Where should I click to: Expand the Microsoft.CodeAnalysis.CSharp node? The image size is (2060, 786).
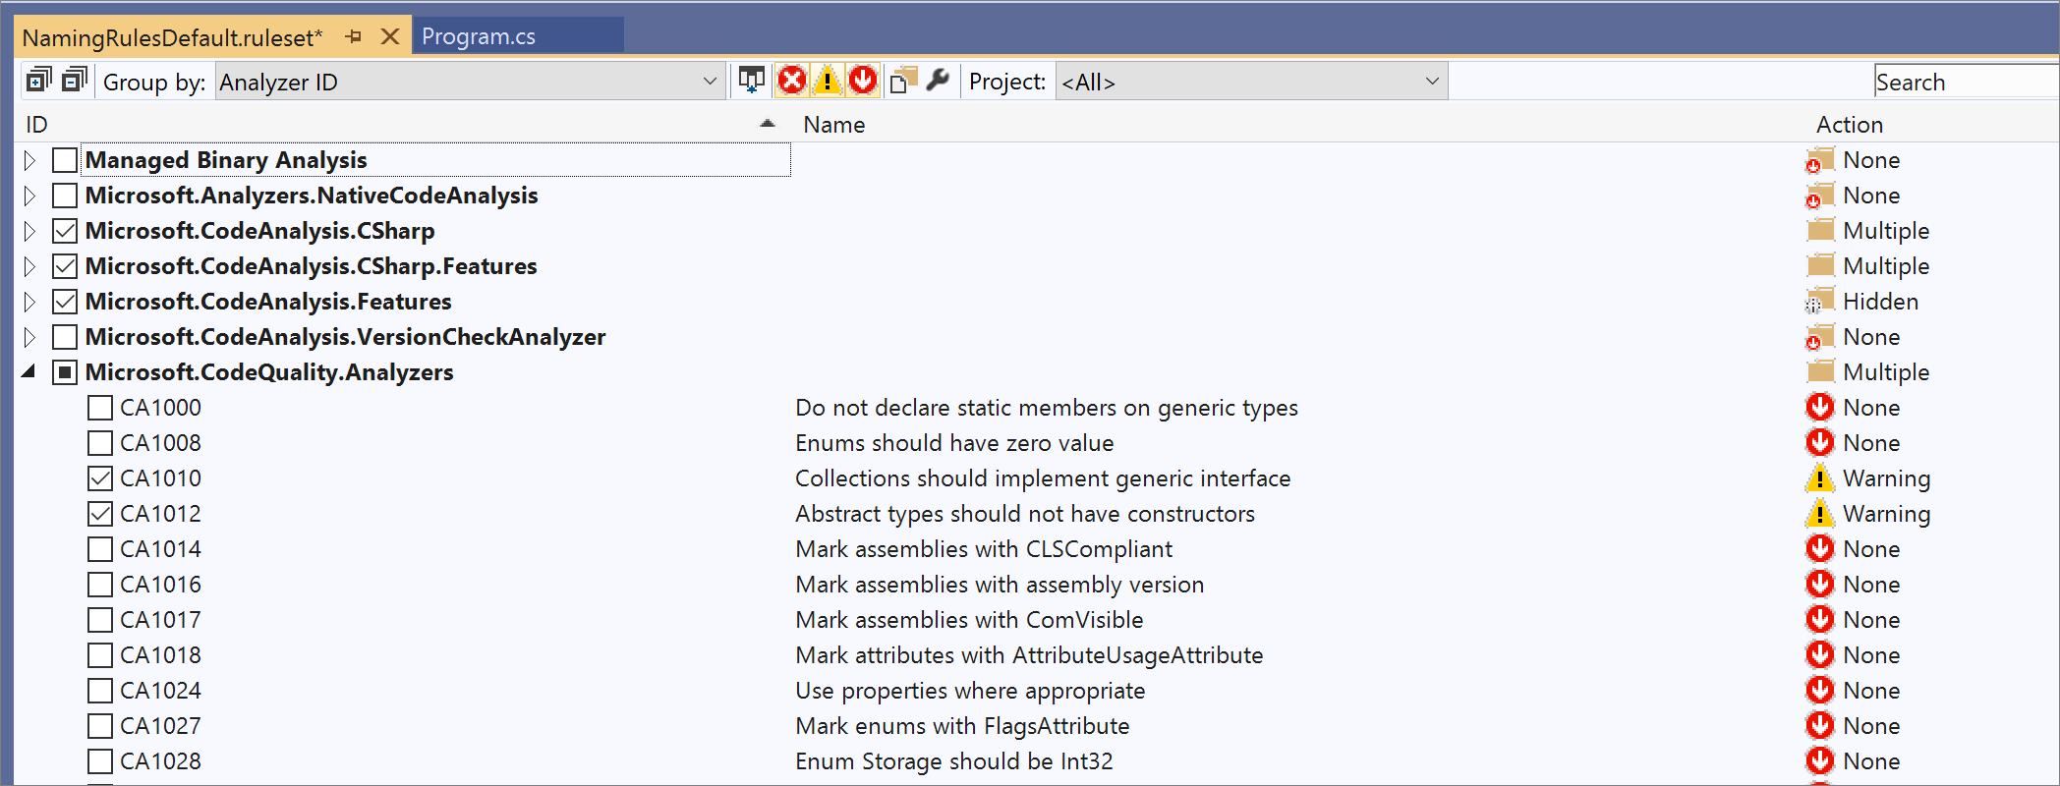coord(29,231)
